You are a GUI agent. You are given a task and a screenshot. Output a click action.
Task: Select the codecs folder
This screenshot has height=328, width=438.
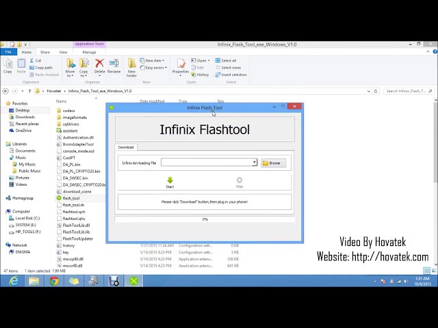point(68,111)
